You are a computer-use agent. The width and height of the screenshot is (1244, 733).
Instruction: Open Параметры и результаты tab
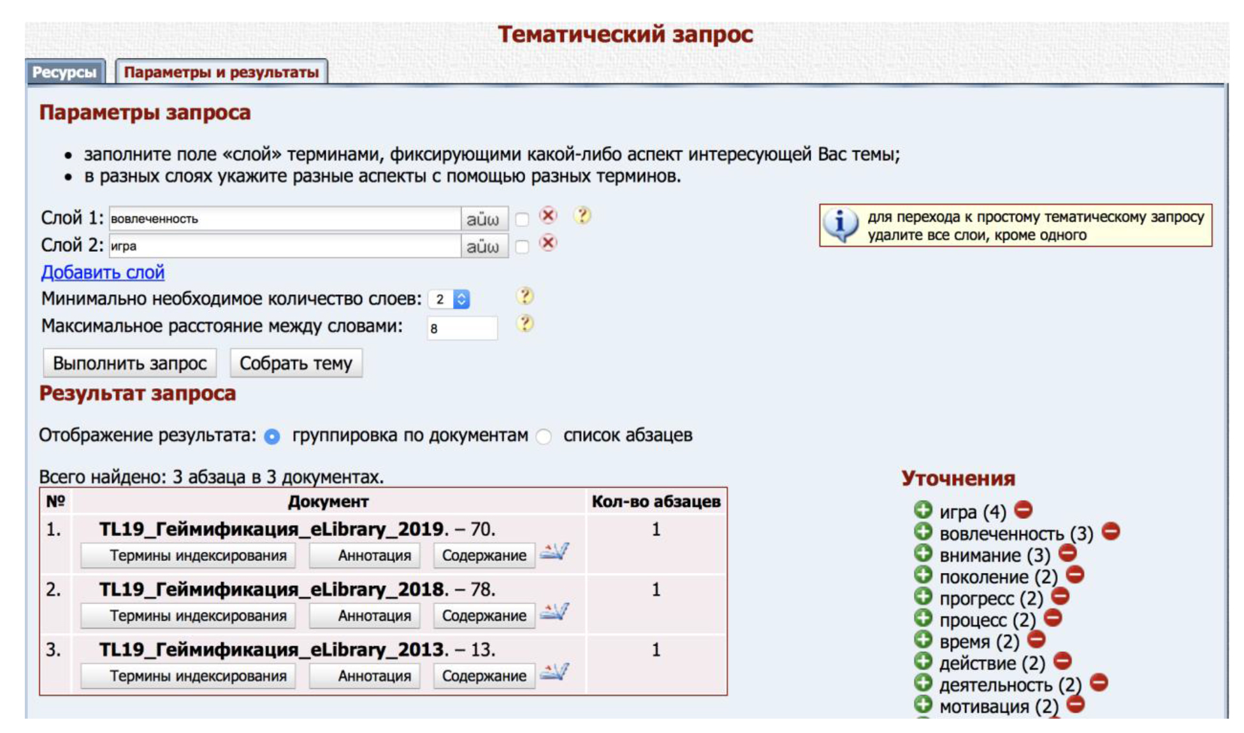click(x=221, y=72)
